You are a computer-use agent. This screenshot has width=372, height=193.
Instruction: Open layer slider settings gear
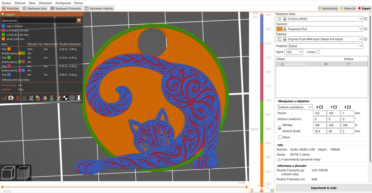click(x=272, y=191)
